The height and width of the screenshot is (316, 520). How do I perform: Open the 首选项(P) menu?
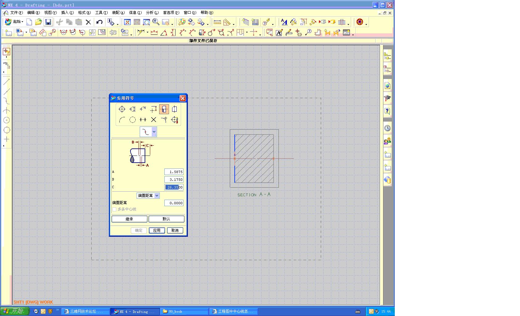(171, 13)
